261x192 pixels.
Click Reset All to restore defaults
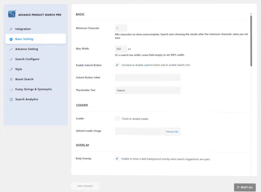[x=245, y=187]
